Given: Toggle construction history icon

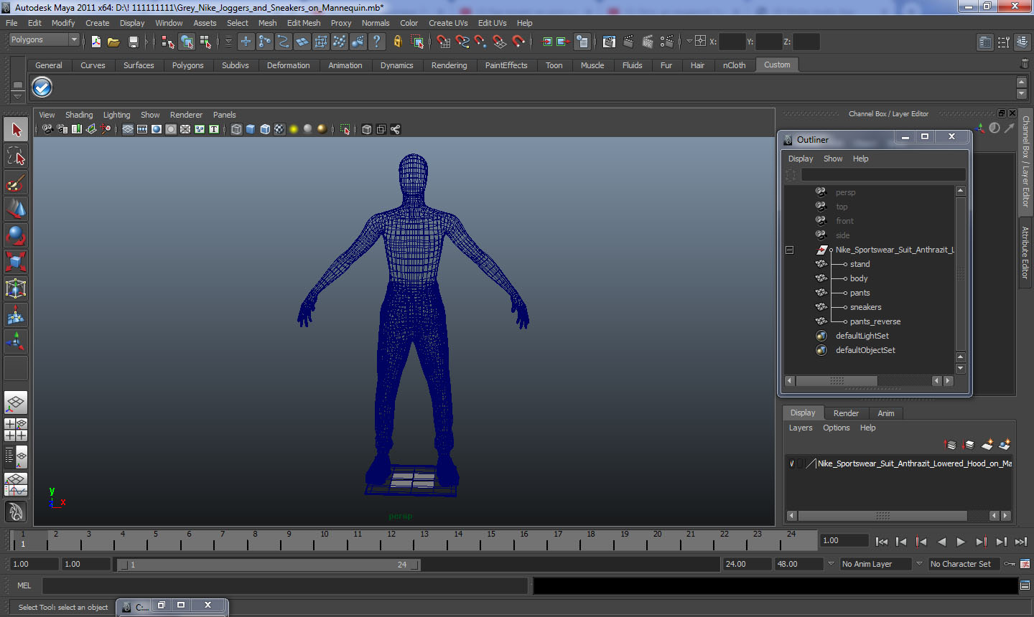Looking at the screenshot, I should (x=582, y=42).
